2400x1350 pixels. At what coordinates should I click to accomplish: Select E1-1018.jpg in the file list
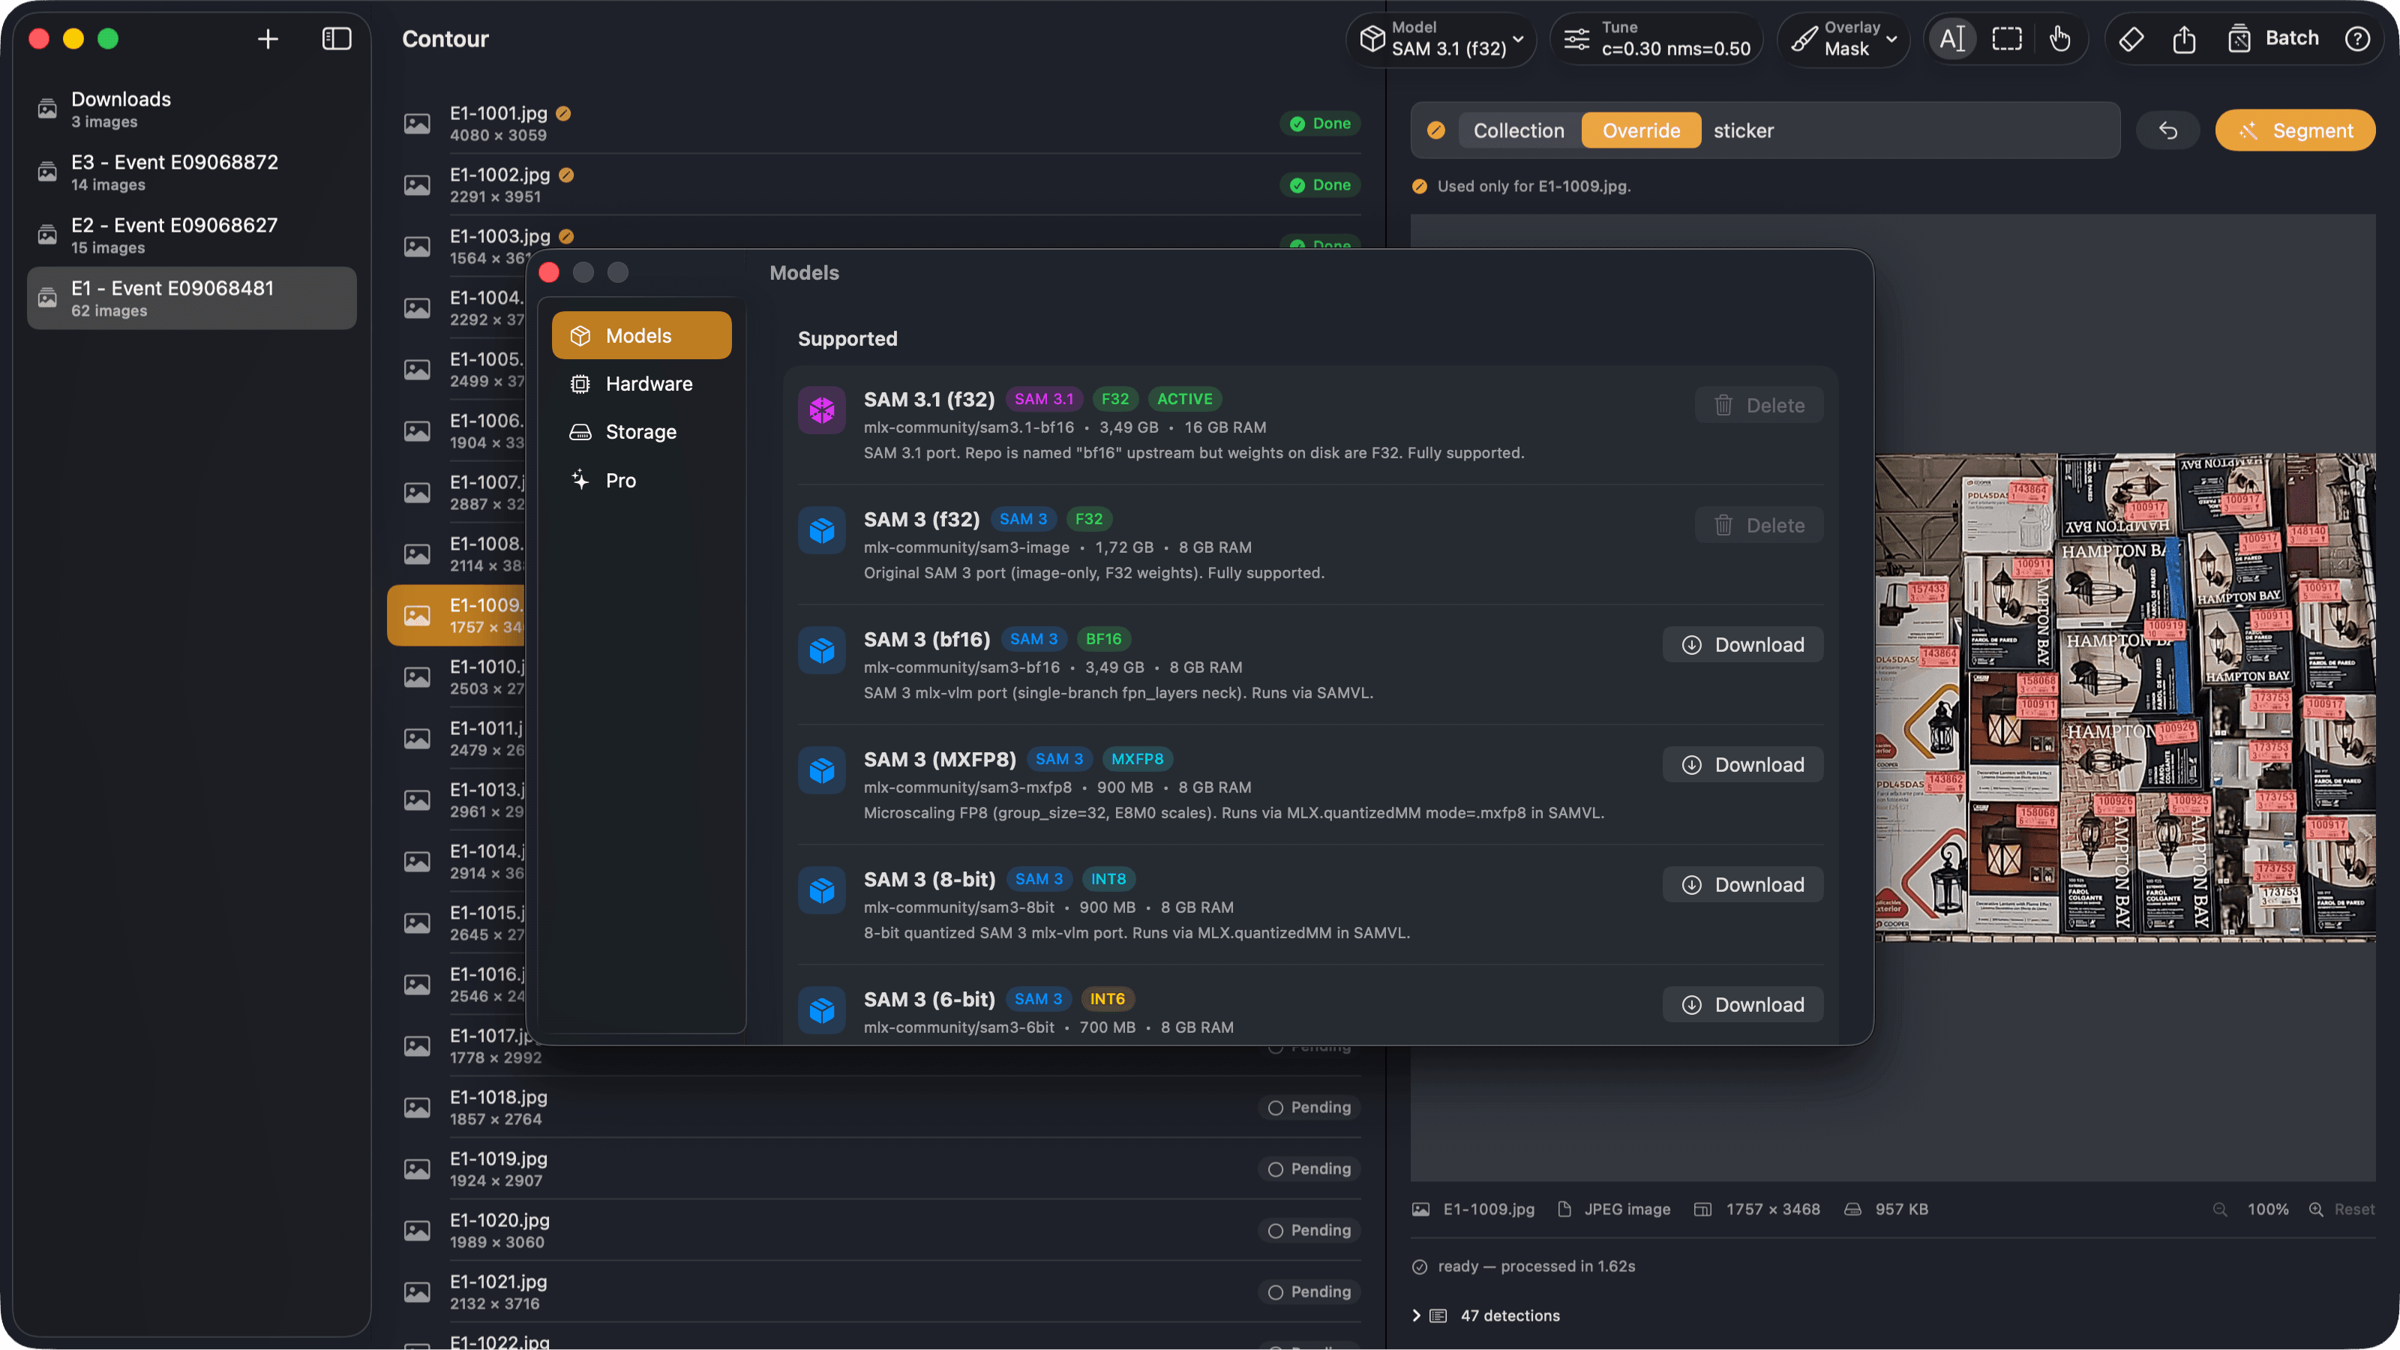(x=880, y=1108)
